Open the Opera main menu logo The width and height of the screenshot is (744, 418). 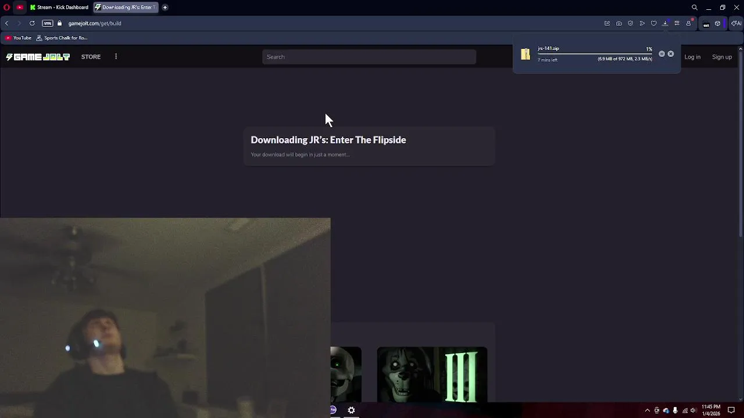(6, 8)
